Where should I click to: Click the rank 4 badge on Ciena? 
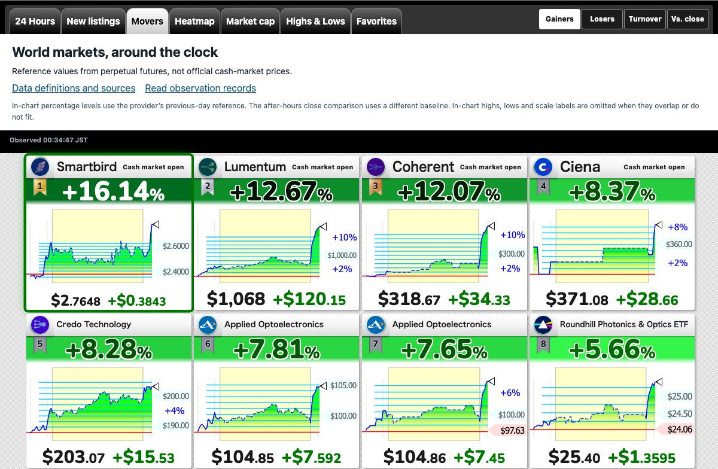point(543,188)
